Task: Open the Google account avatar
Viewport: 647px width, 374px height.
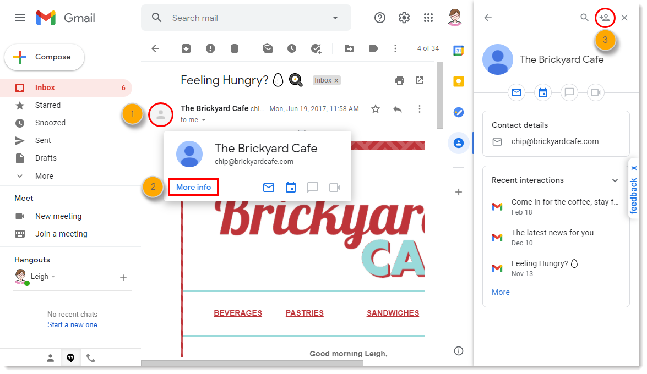Action: point(455,18)
